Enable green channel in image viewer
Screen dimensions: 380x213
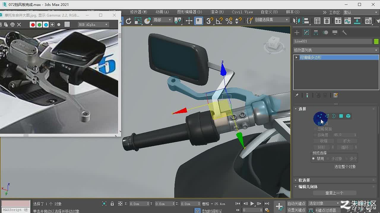pos(39,25)
